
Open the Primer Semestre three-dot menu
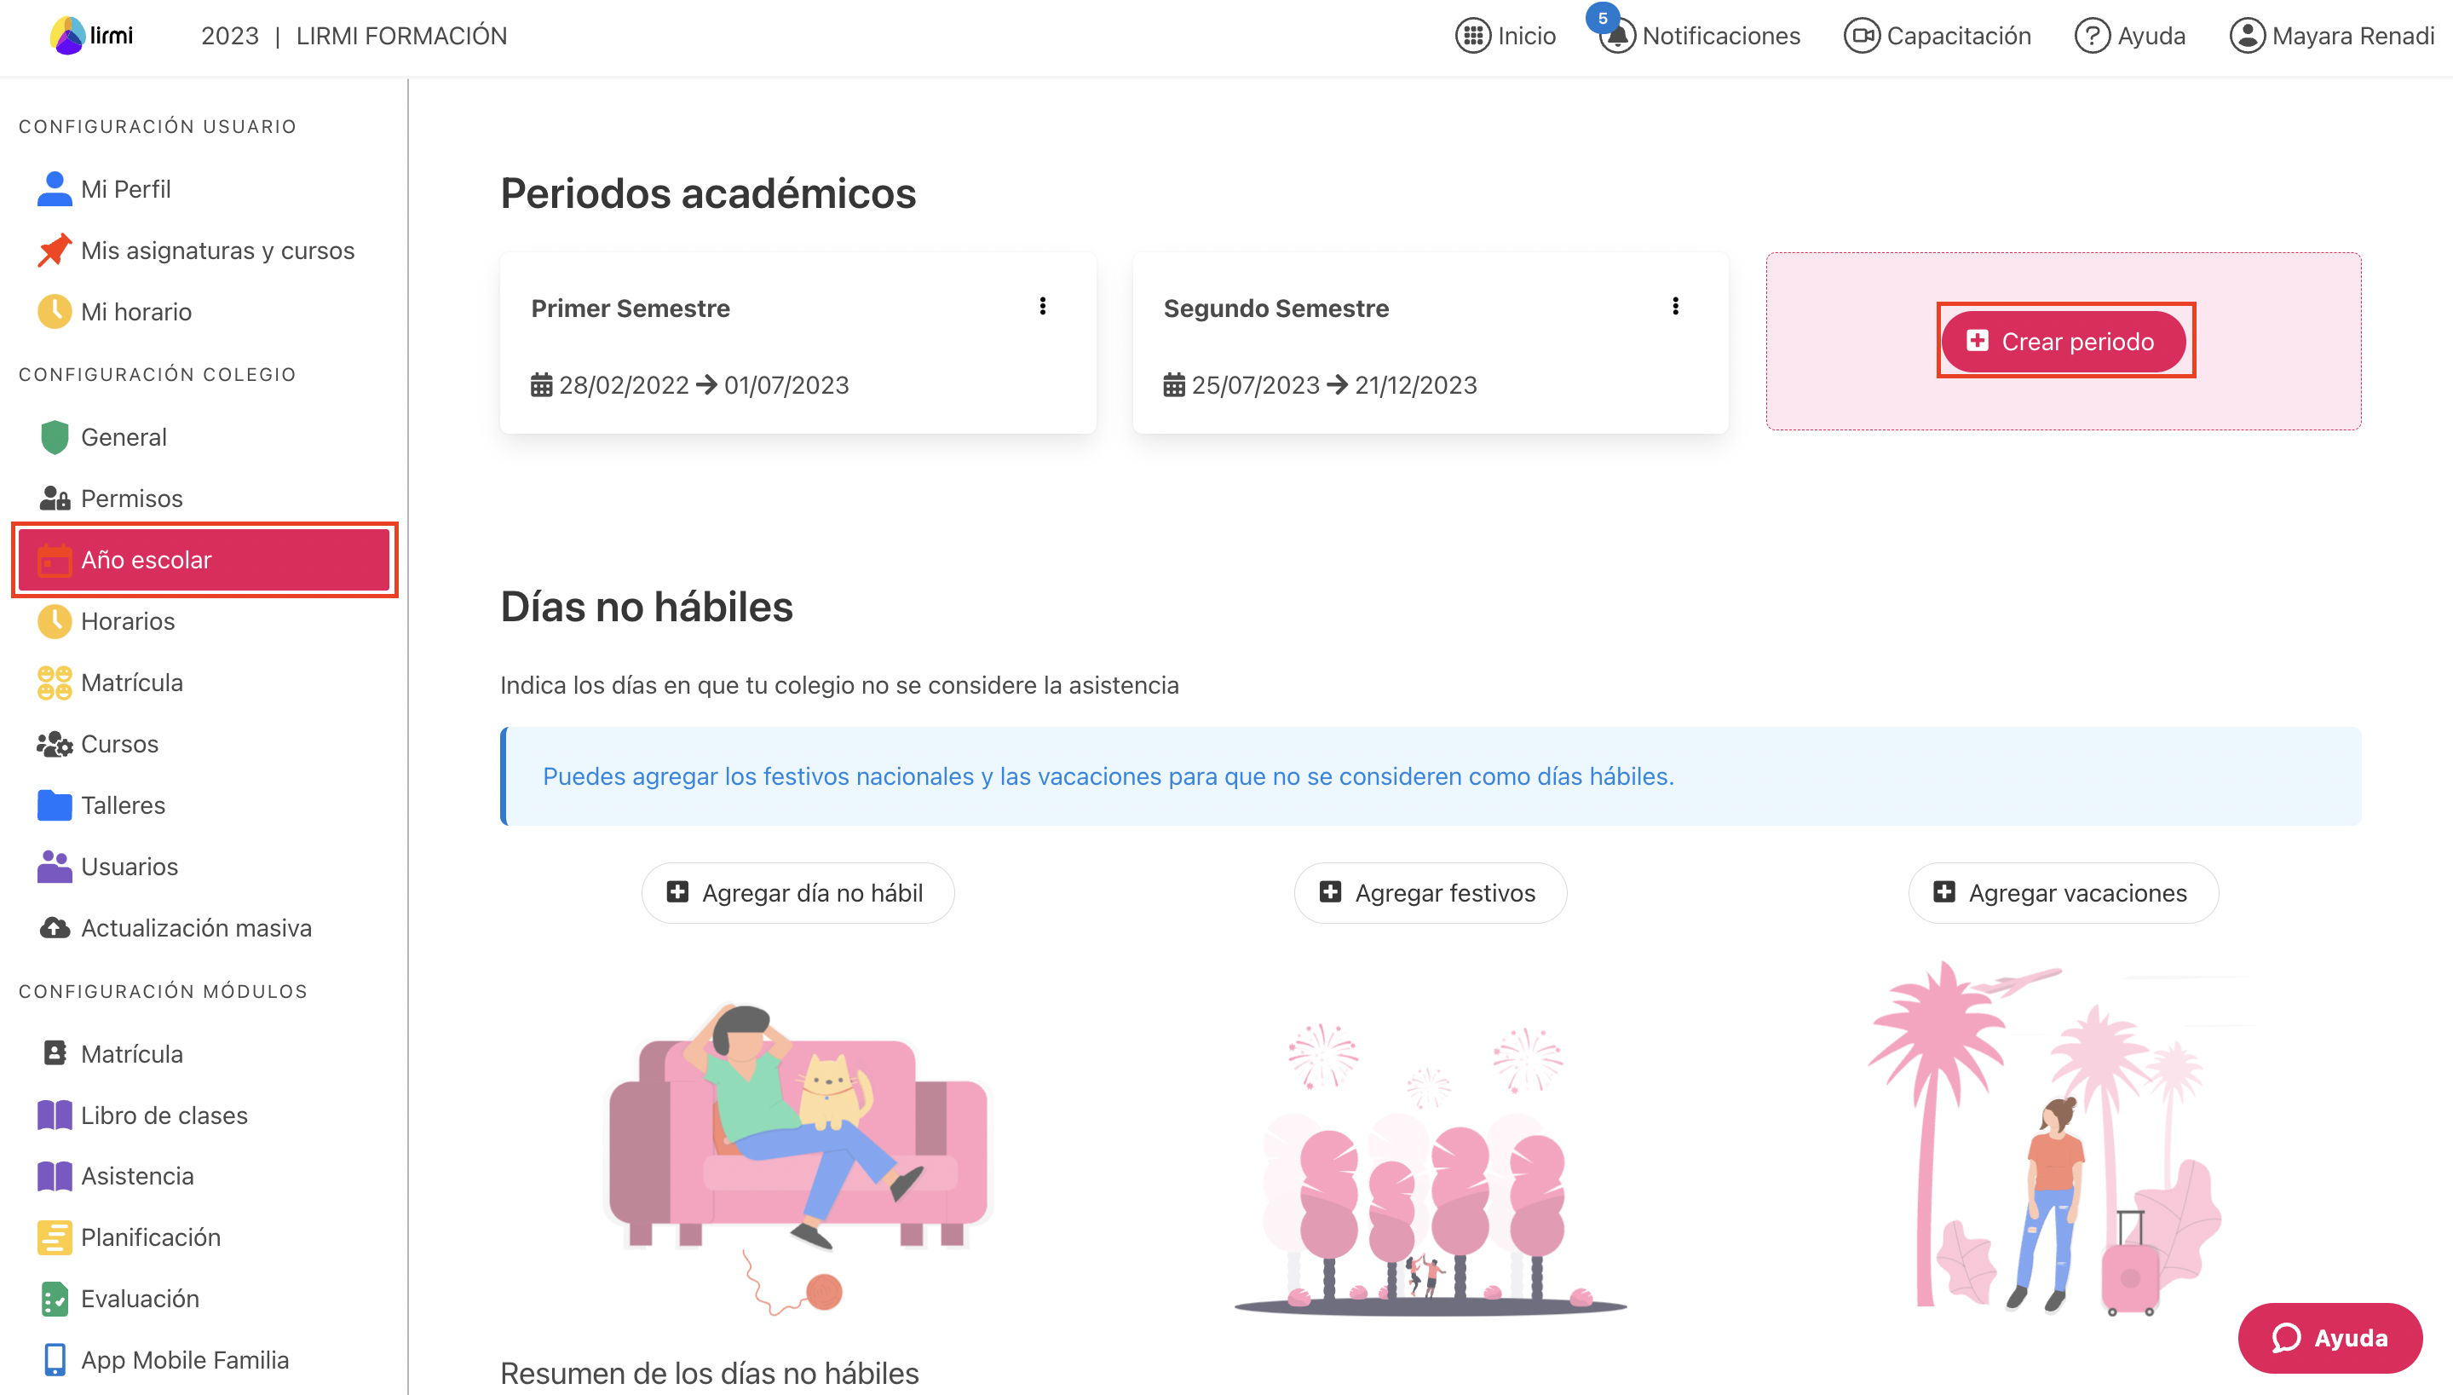click(x=1043, y=307)
